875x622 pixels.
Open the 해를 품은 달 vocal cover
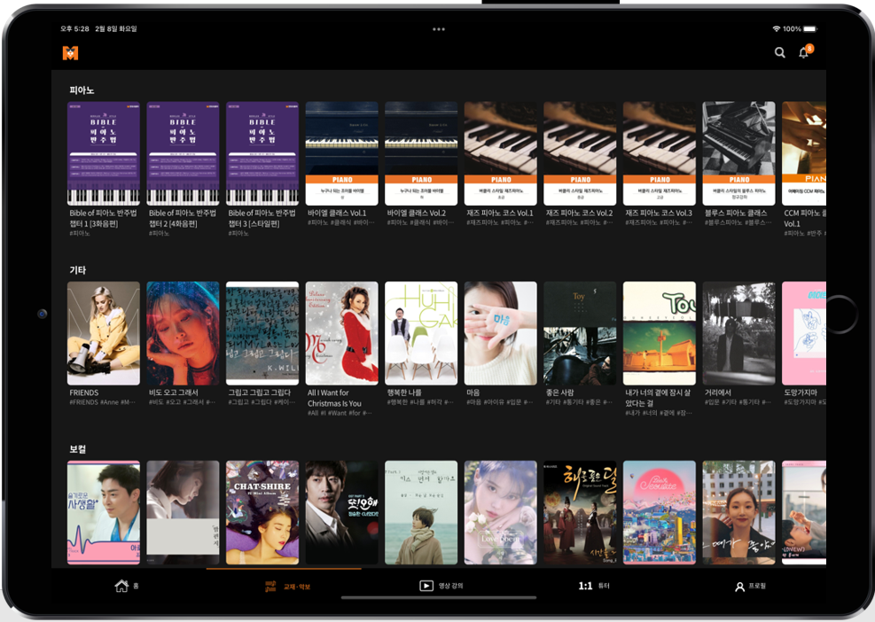tap(580, 512)
